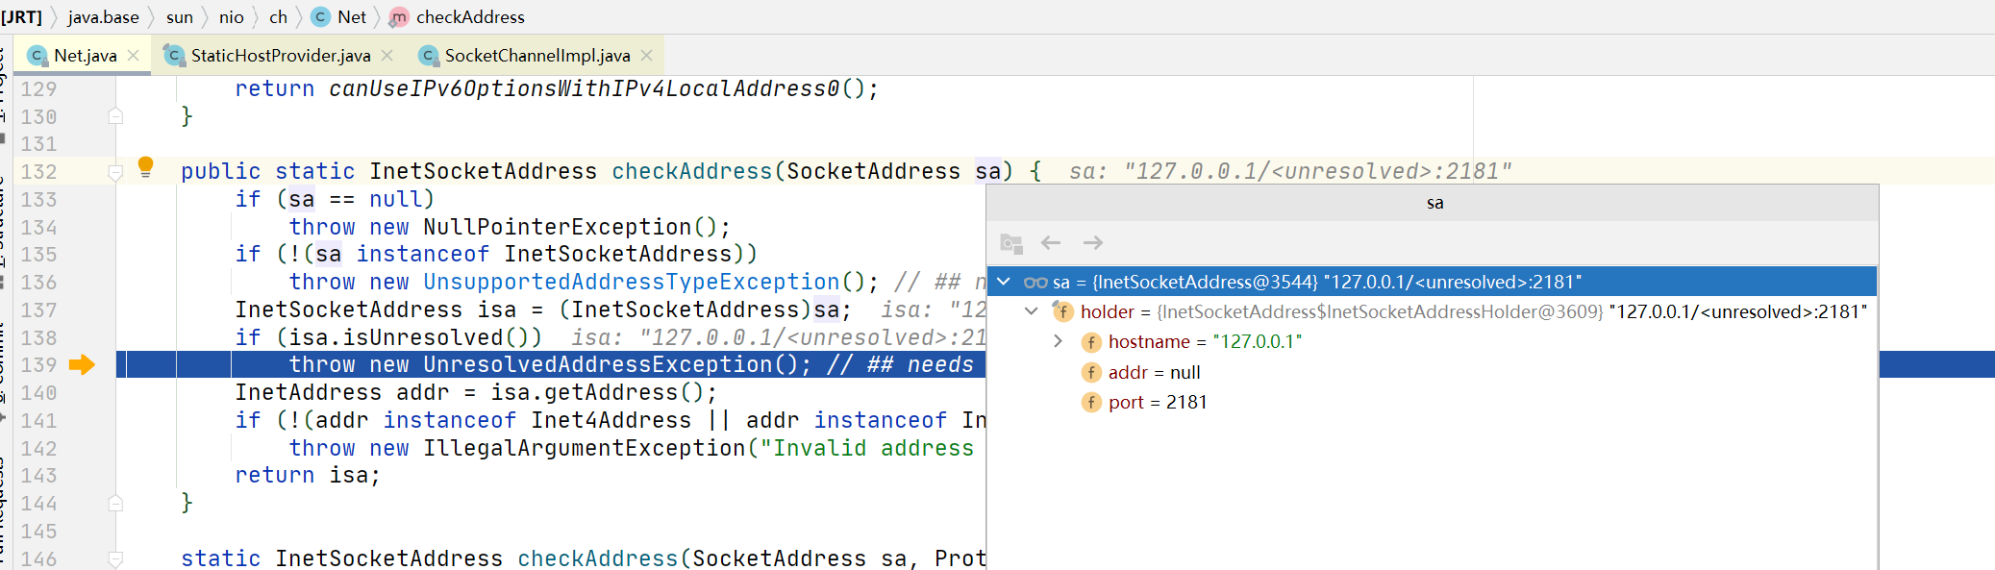
Task: Click the fold end marker at line 144
Action: [115, 503]
